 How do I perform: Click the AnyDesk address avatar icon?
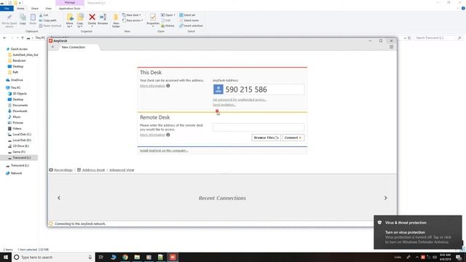click(218, 89)
